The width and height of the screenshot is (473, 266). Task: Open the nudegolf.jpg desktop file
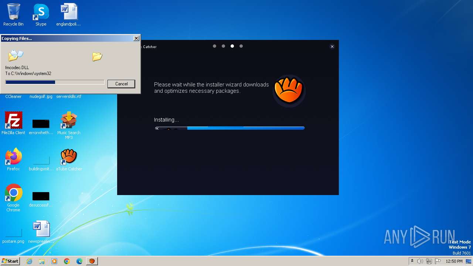(41, 96)
